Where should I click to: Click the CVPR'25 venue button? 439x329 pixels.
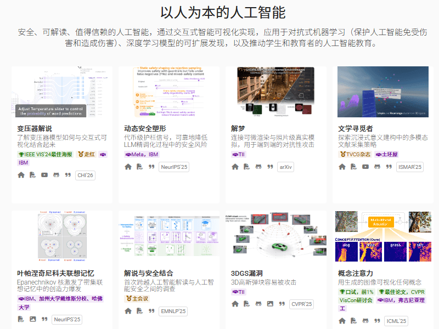(x=301, y=304)
